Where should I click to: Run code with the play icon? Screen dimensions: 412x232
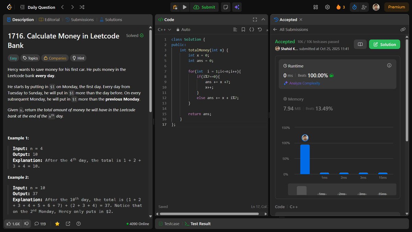[x=185, y=7]
